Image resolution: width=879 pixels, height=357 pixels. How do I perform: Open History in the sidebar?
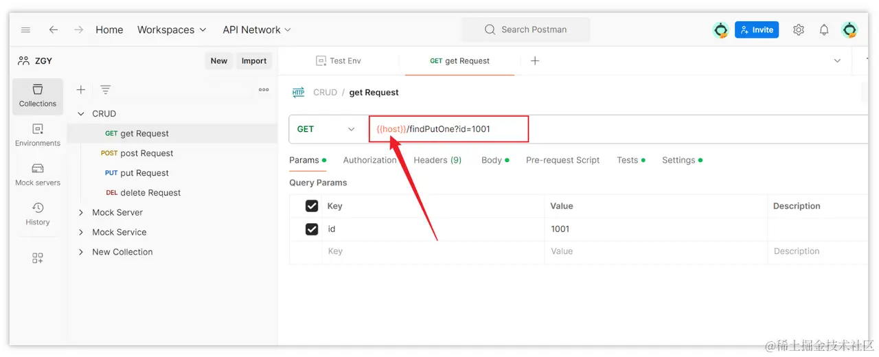(x=38, y=214)
